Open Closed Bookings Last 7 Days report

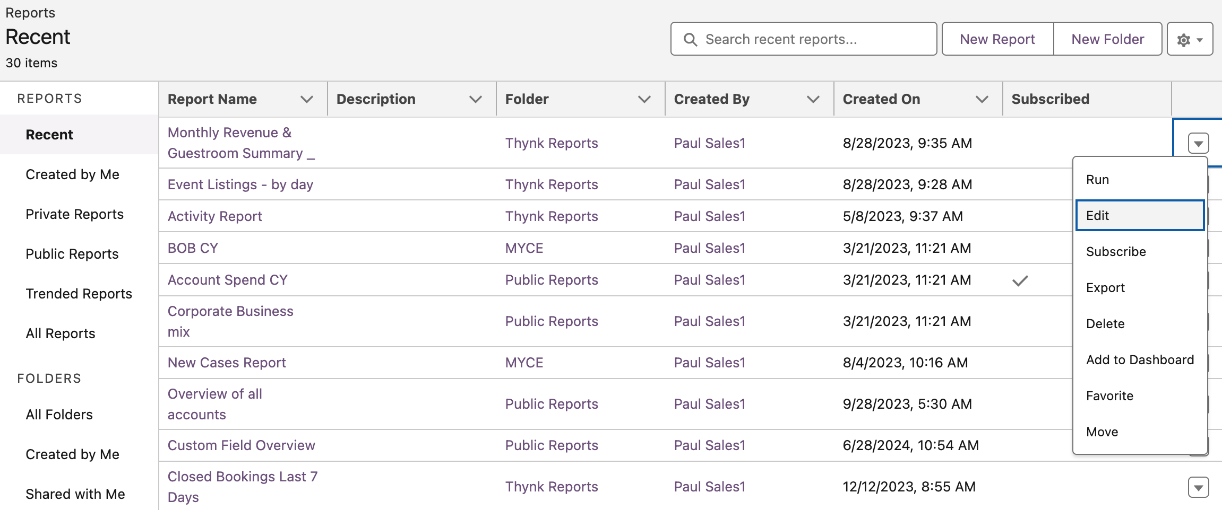(243, 487)
